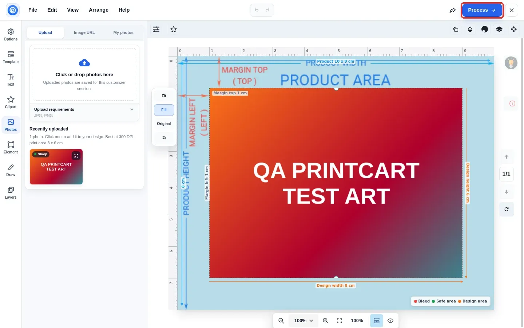524x328 pixels.
Task: Add QA PRINTCART TEST ART thumbnail
Action: click(x=56, y=167)
